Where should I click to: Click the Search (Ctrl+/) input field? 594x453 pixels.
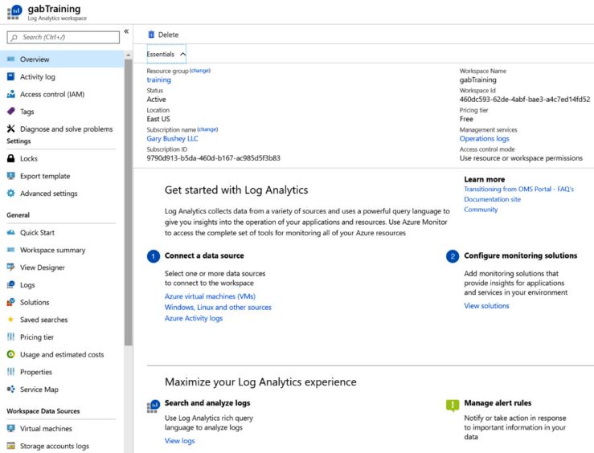click(63, 37)
